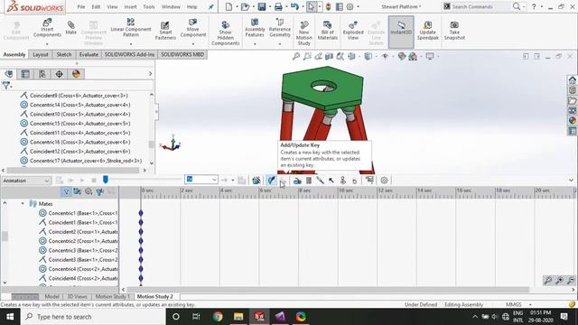
Task: Open the FeatureManager design tree tab
Action: 8,74
